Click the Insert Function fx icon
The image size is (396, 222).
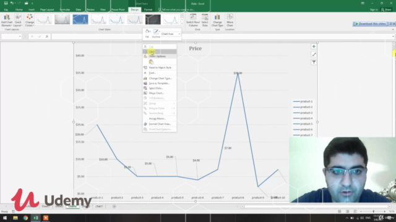tap(47, 36)
